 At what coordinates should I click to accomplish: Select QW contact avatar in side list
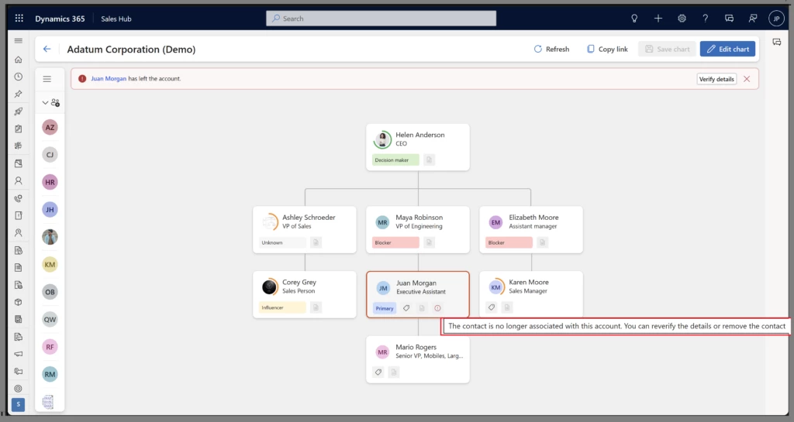point(50,319)
